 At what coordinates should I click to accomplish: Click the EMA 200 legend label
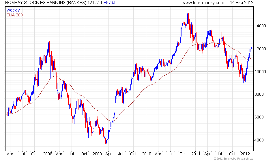point(14,15)
